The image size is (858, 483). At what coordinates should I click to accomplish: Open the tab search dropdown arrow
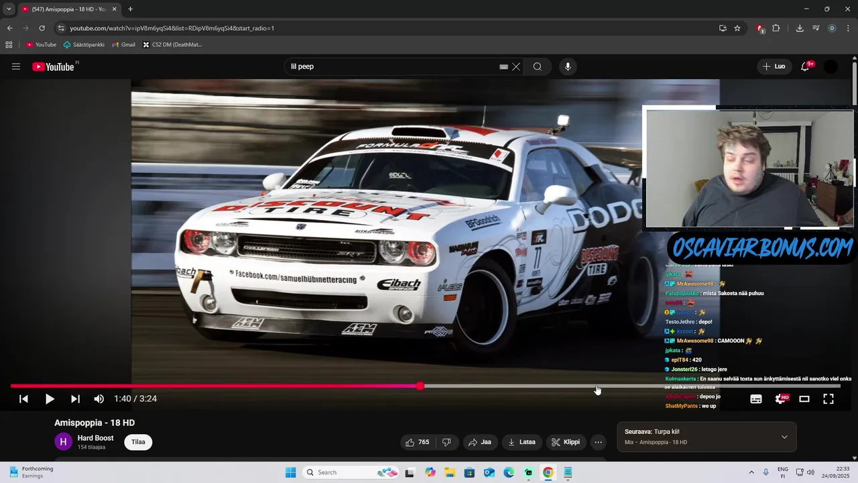pyautogui.click(x=9, y=9)
